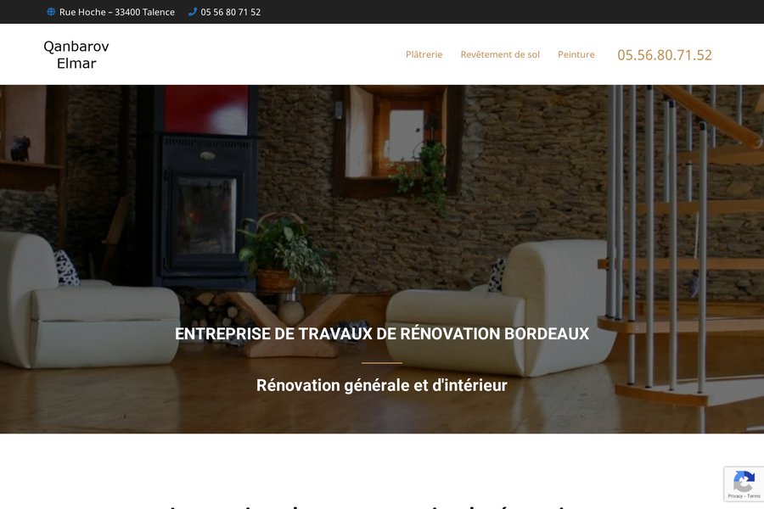The image size is (764, 509).
Task: Click the Qanbarov Elmar logo
Action: pos(76,54)
